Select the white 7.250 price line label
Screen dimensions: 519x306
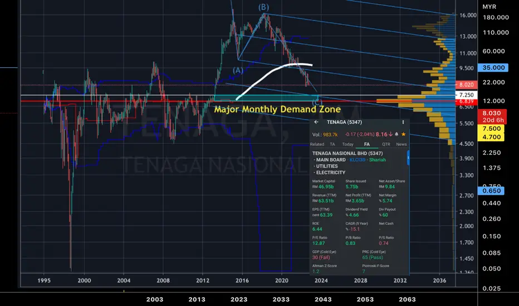point(466,95)
